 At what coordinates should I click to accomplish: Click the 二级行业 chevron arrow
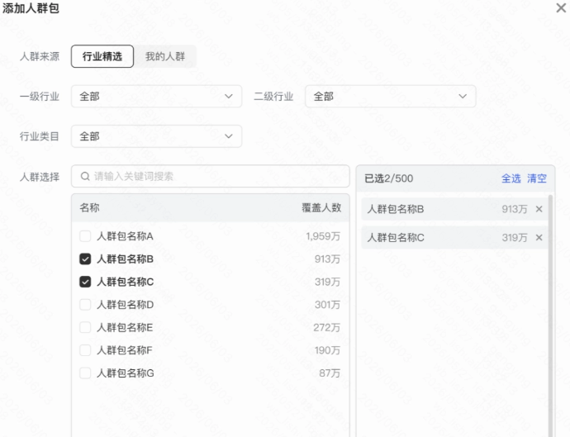(x=463, y=97)
